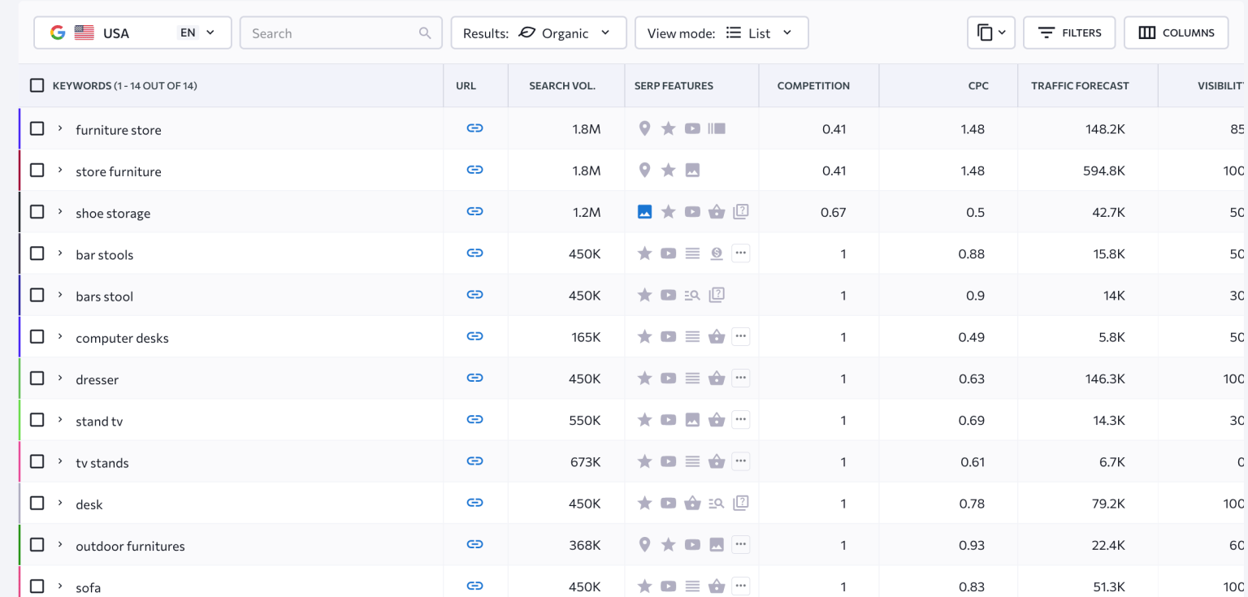1248x597 pixels.
Task: Click the image pack icon in store furniture row
Action: 692,171
